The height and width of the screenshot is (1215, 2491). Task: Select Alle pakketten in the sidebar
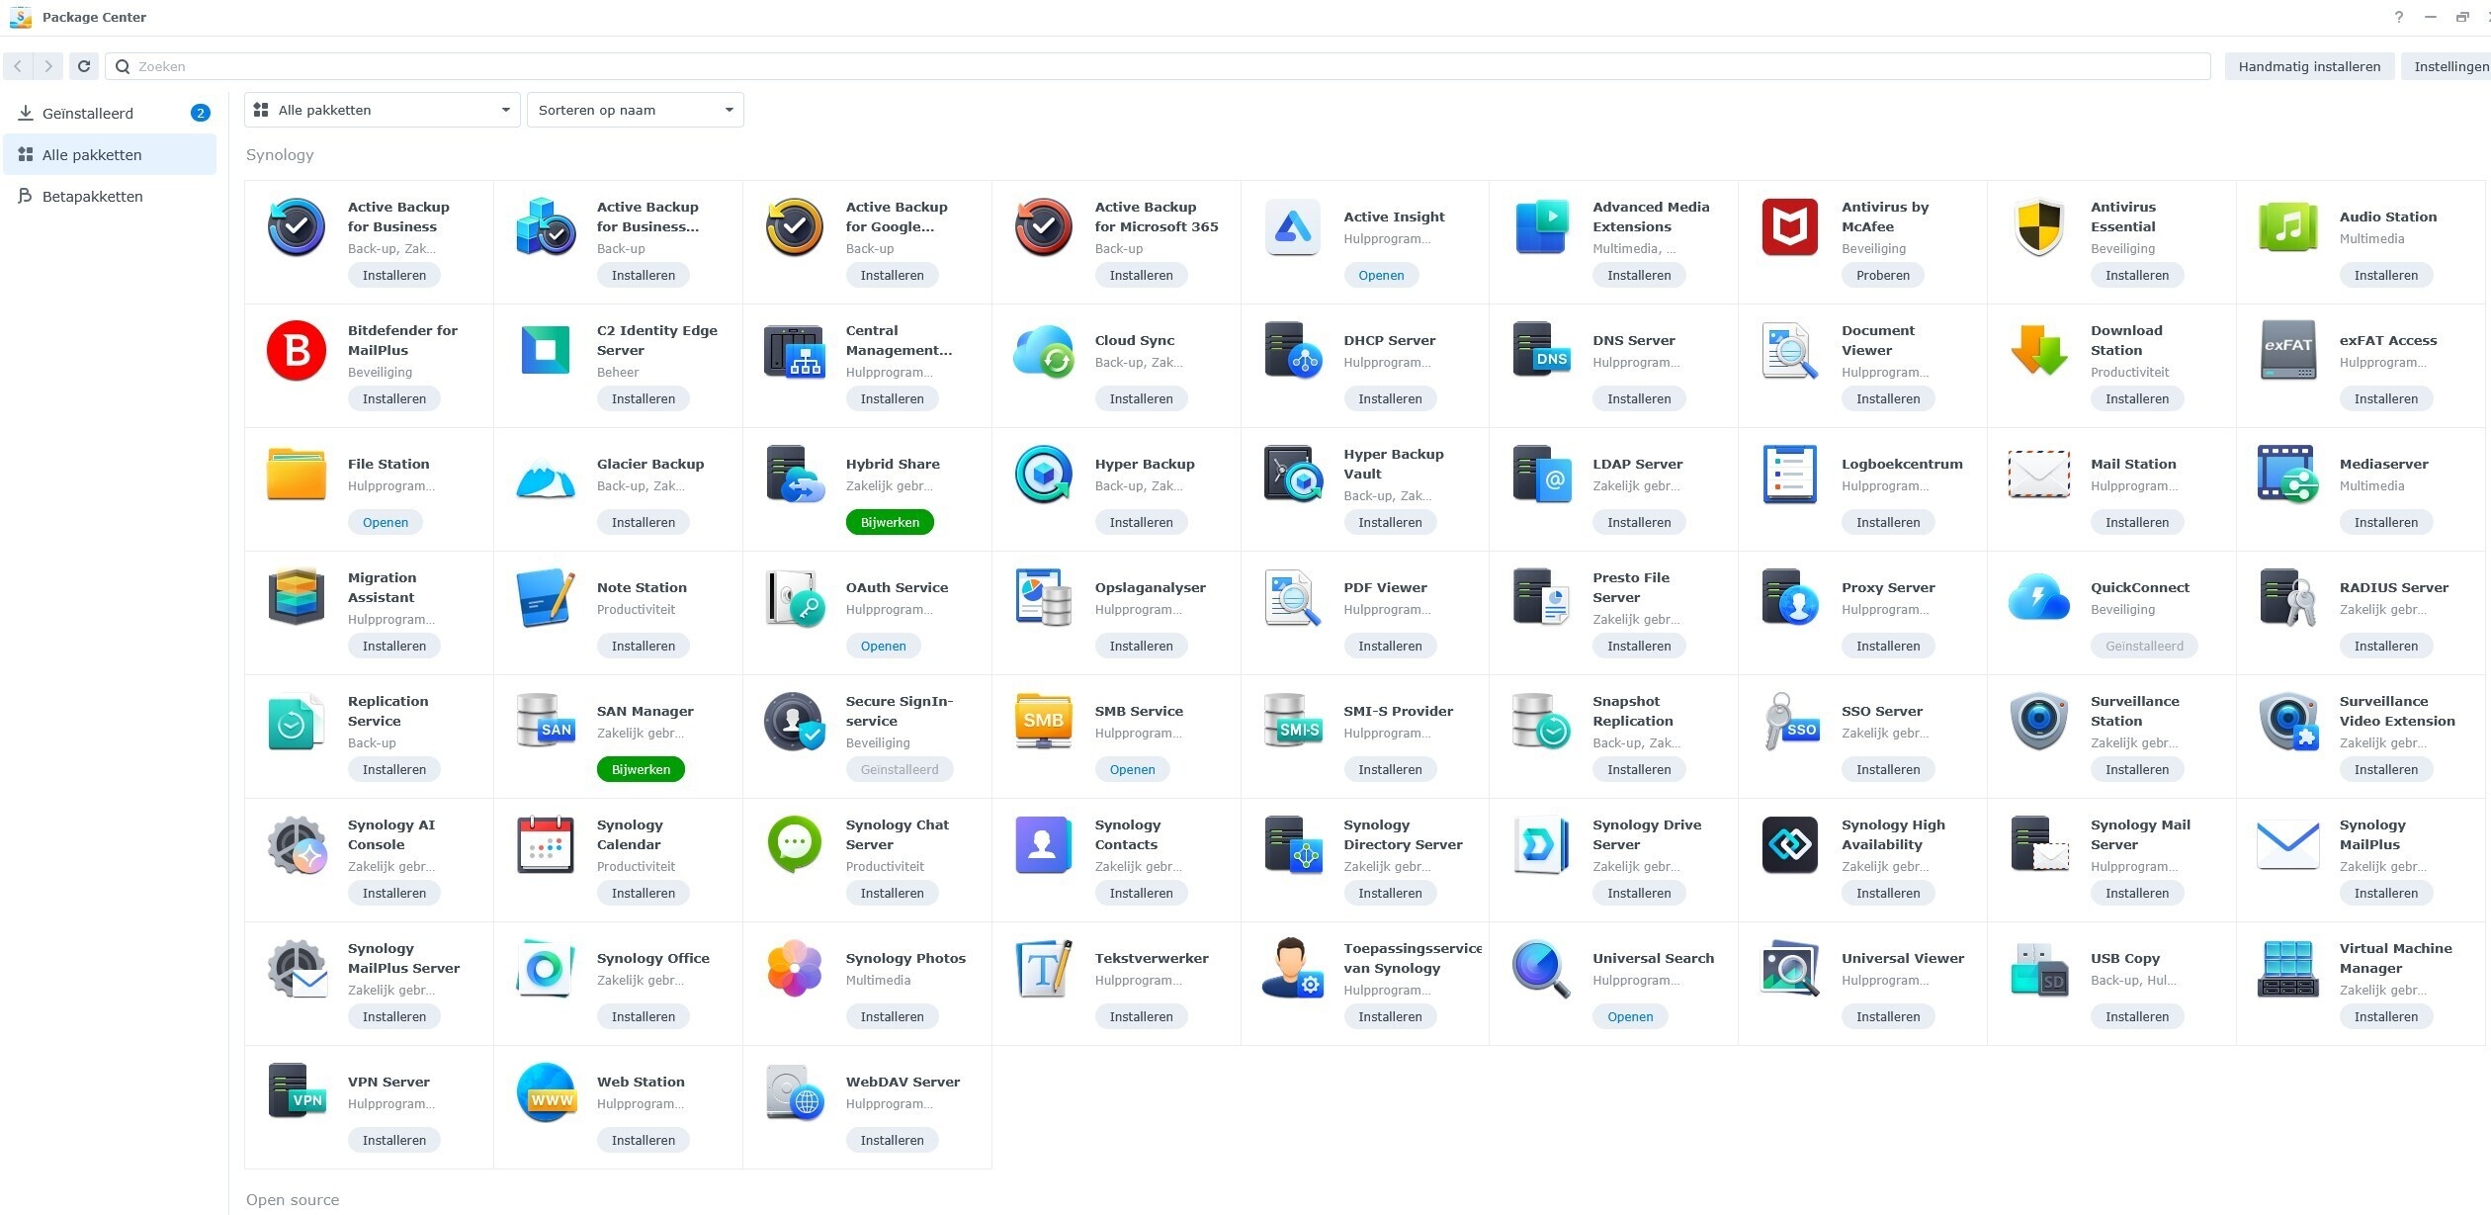(110, 154)
